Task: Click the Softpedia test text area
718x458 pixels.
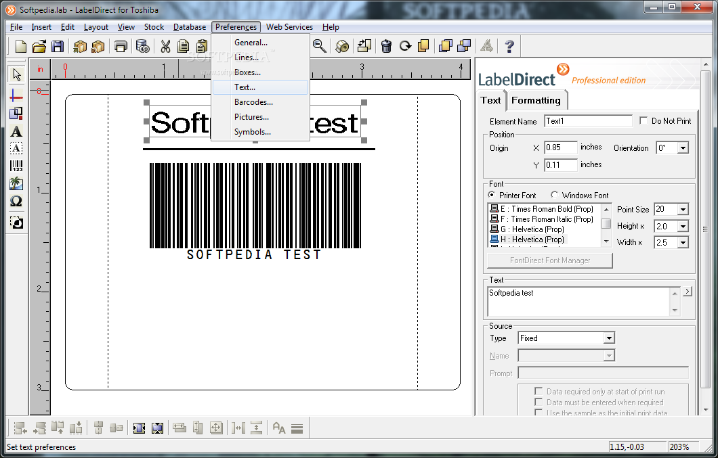Action: (579, 301)
